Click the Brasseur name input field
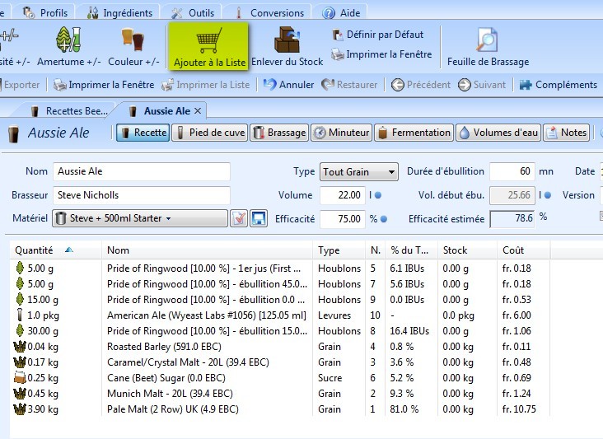Image resolution: width=603 pixels, height=439 pixels. point(141,195)
